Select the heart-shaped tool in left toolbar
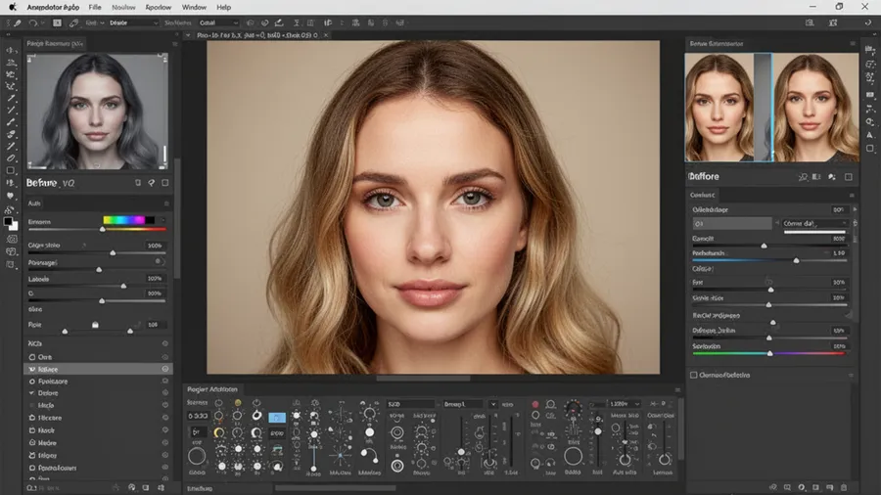 (10, 196)
